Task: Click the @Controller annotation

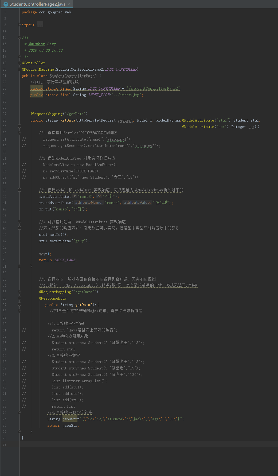Action: click(34, 63)
